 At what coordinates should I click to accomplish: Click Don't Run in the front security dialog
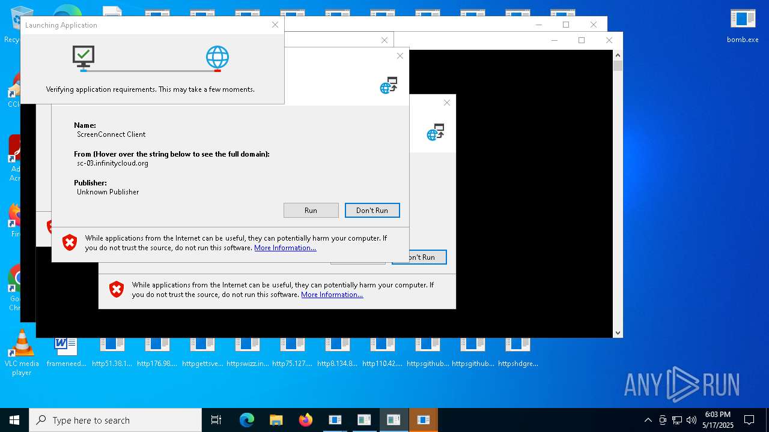[x=372, y=210]
